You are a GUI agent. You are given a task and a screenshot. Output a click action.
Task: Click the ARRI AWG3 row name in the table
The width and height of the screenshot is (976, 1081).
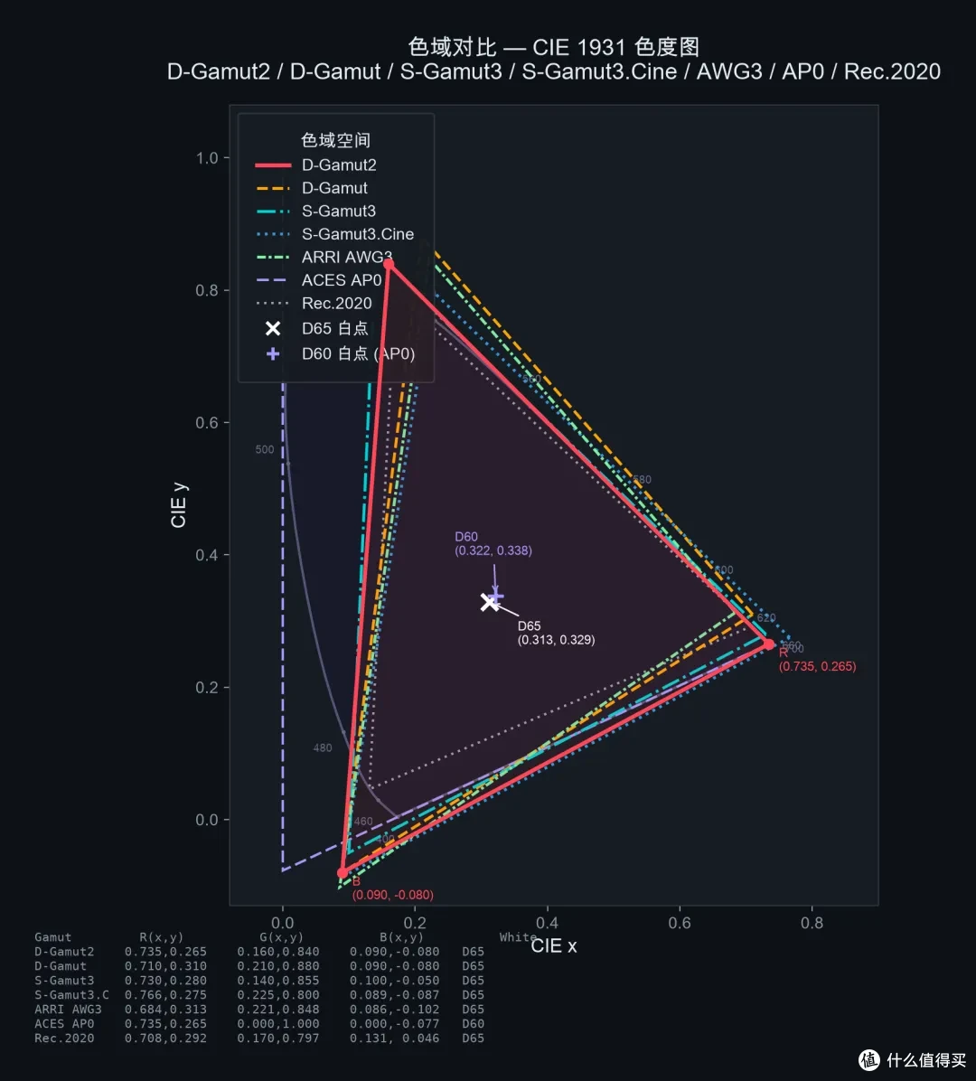[x=69, y=1010]
